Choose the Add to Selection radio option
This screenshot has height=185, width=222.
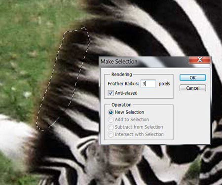pyautogui.click(x=111, y=120)
